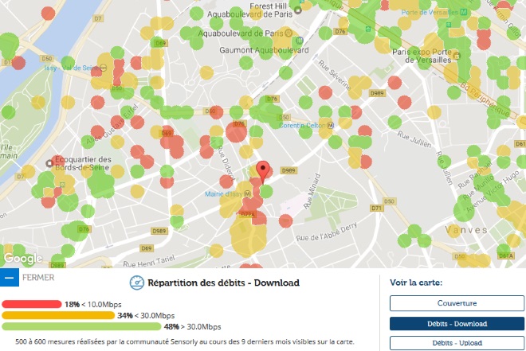Click the speedometer icon beside Répartition title

point(136,283)
